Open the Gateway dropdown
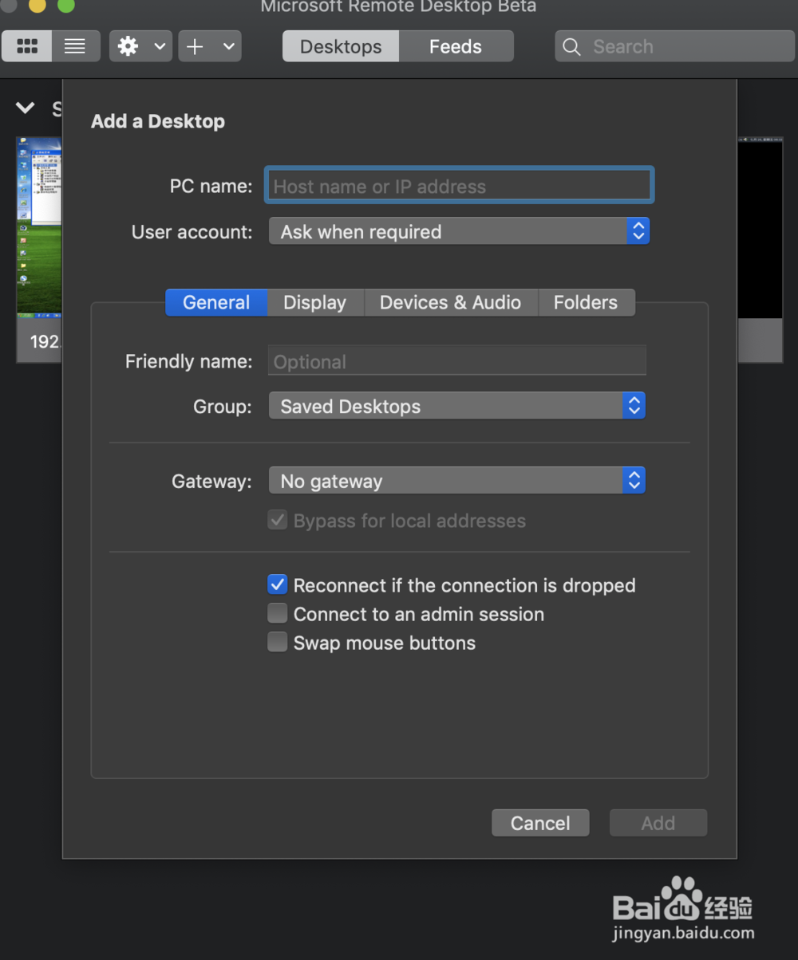Image resolution: width=798 pixels, height=960 pixels. coord(456,482)
